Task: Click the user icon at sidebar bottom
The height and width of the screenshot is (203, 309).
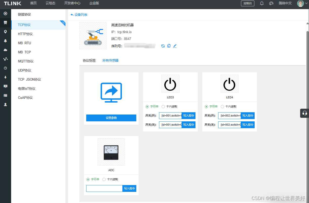Action: point(6,104)
